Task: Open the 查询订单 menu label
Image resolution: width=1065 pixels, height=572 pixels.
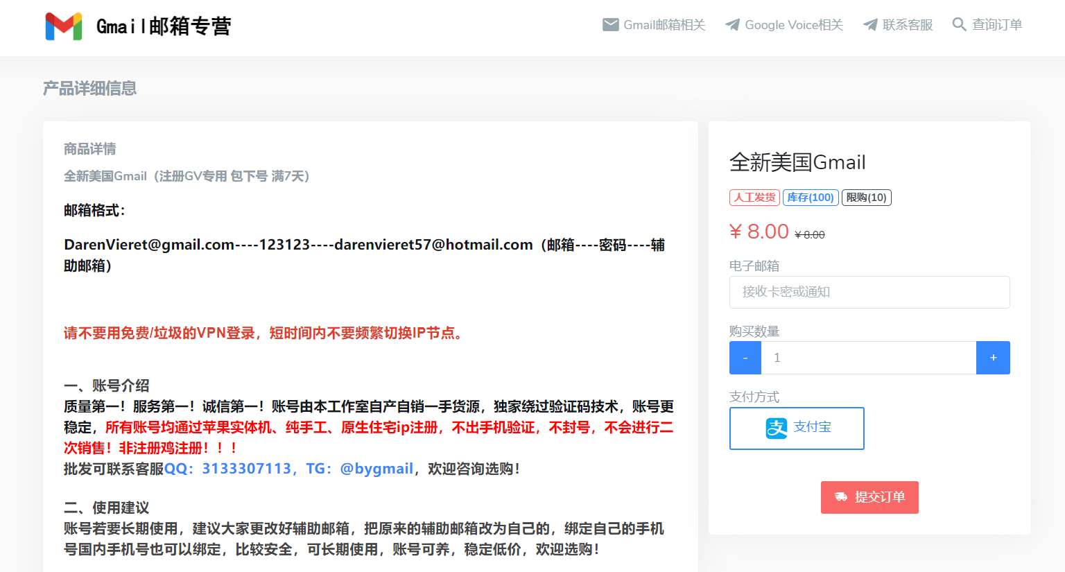Action: (x=996, y=25)
